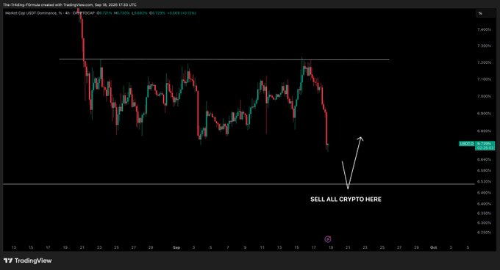This screenshot has height=270, width=500.
Task: Click the 6.300% price axis label
Action: (484, 223)
